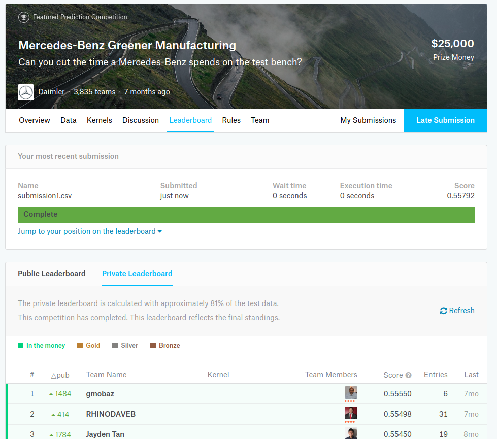The width and height of the screenshot is (497, 439).
Task: Click RHINODAVEB score 0.55498
Action: [x=397, y=414]
